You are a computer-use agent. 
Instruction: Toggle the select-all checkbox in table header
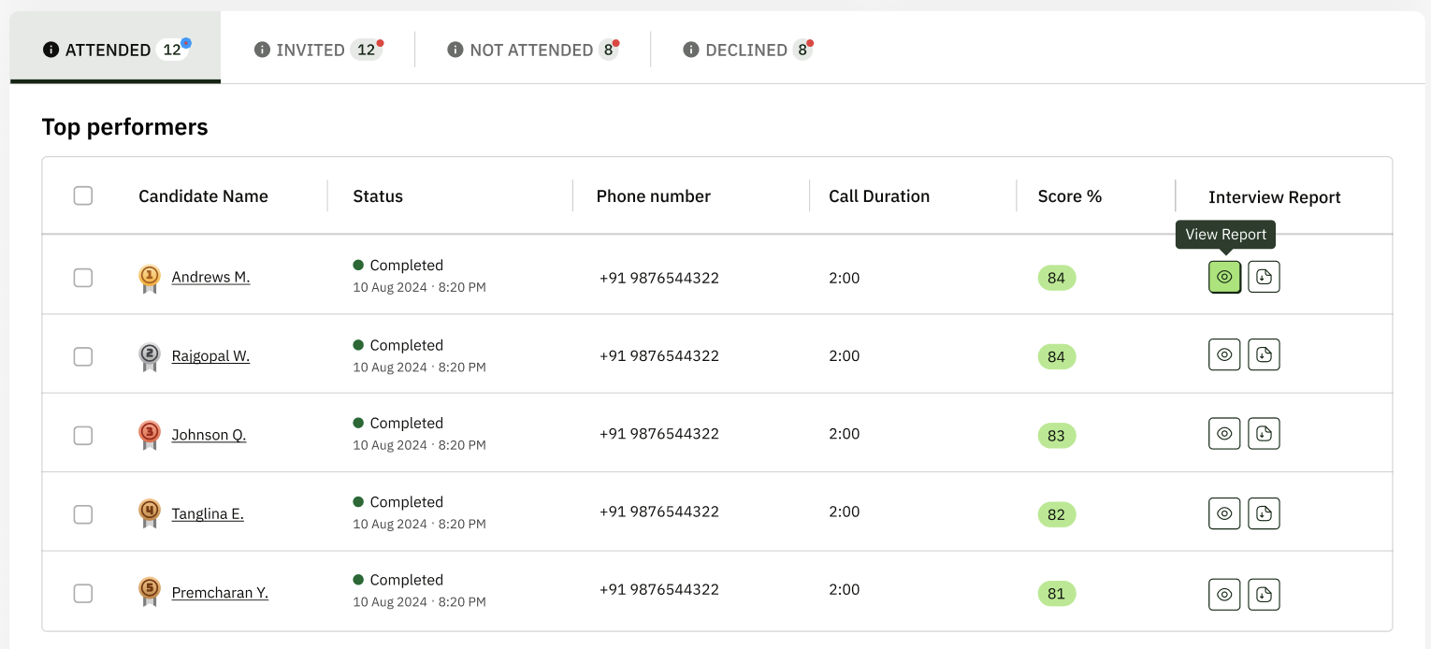[83, 195]
